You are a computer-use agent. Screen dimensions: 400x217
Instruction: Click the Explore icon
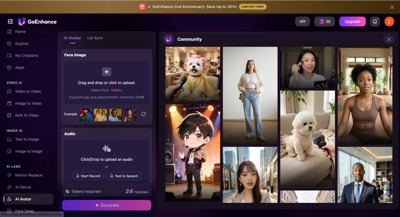pyautogui.click(x=9, y=44)
